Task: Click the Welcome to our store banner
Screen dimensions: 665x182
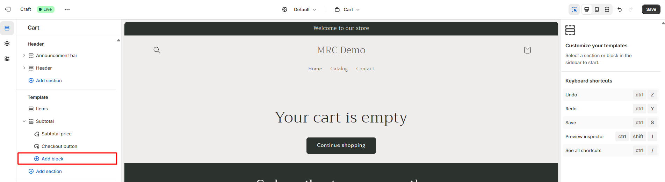Action: pos(341,28)
